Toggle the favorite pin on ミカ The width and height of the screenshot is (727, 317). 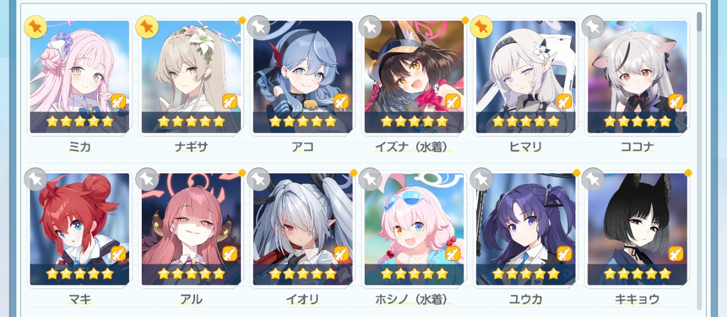36,27
